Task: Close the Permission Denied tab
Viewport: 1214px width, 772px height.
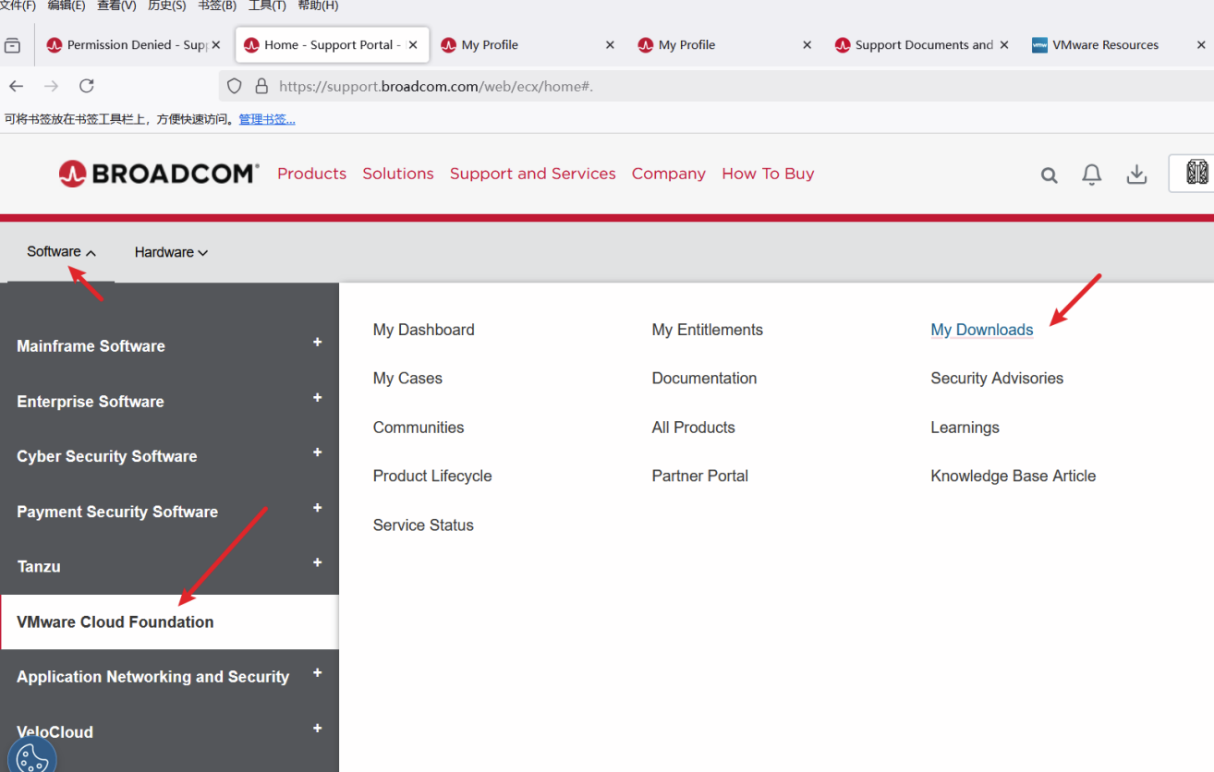Action: click(x=215, y=45)
